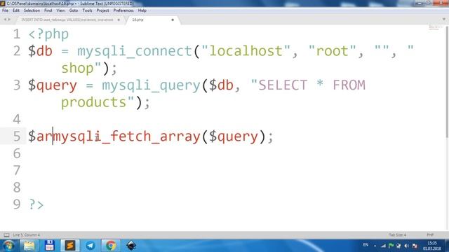449x252 pixels.
Task: Open the Project menu
Action: (x=103, y=10)
